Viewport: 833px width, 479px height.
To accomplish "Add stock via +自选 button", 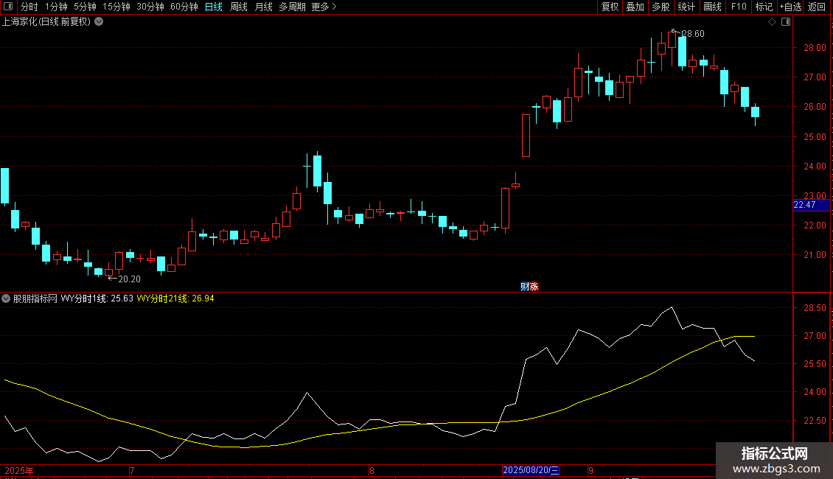I will 790,7.
